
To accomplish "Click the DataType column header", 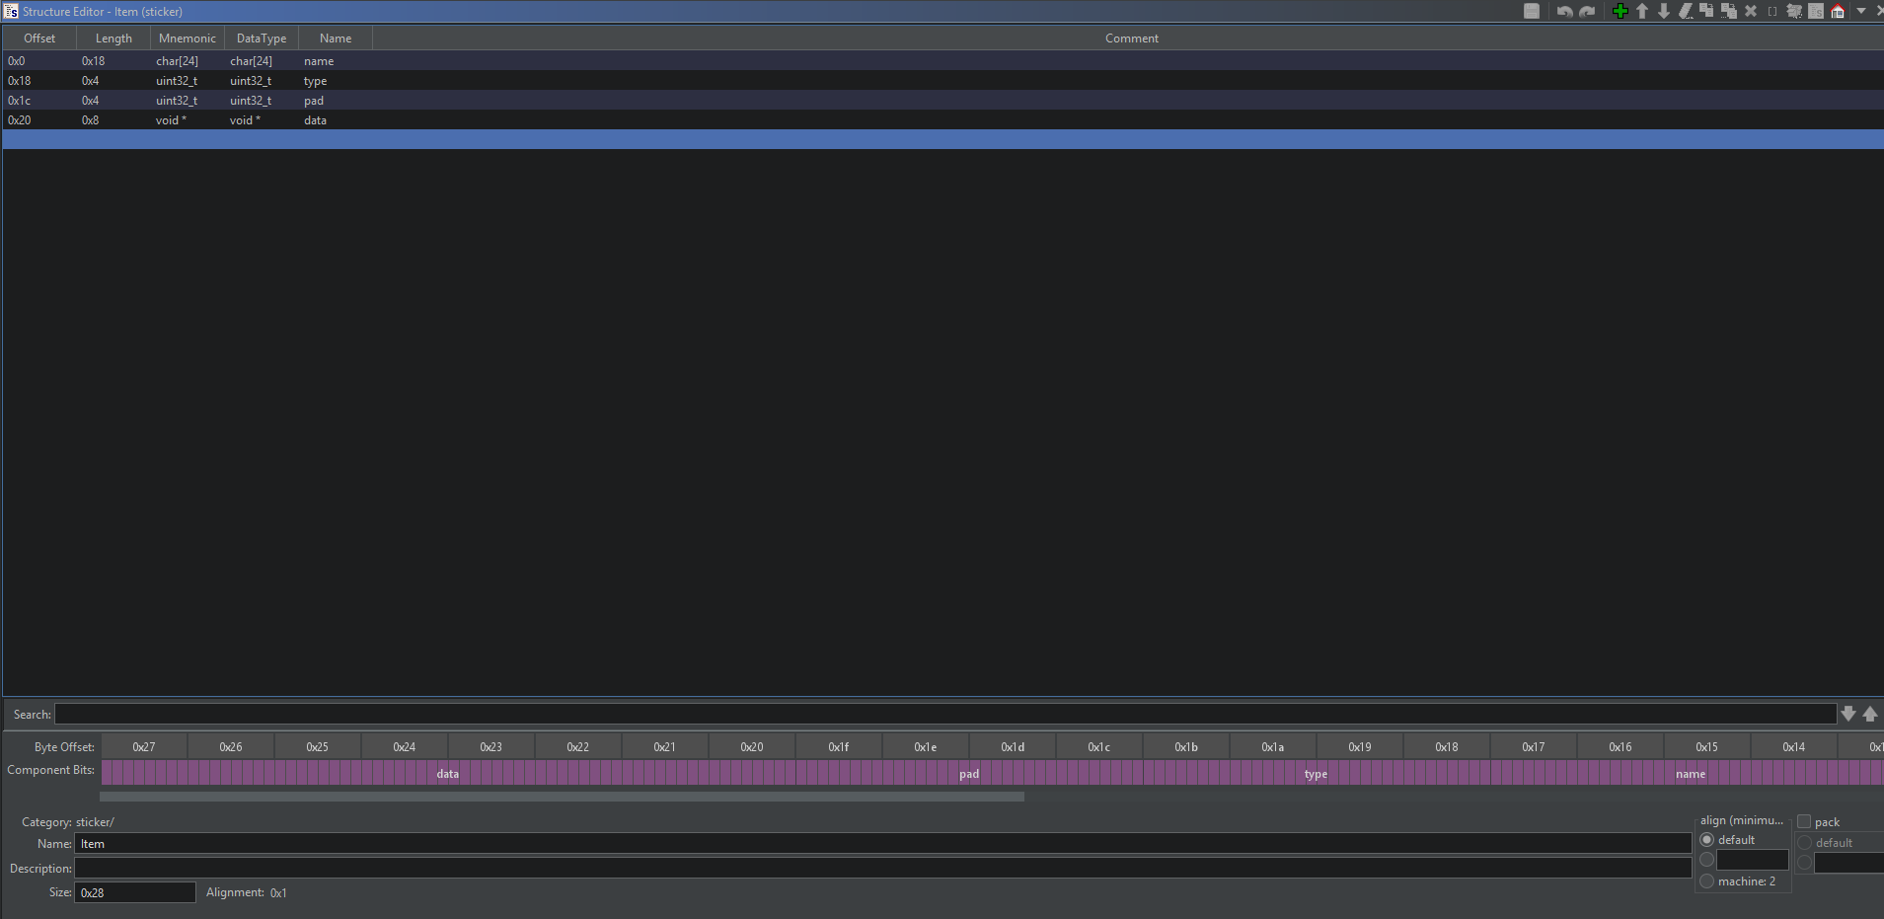I will [x=262, y=38].
